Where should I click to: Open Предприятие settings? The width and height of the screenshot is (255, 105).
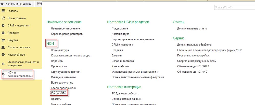click(x=120, y=28)
